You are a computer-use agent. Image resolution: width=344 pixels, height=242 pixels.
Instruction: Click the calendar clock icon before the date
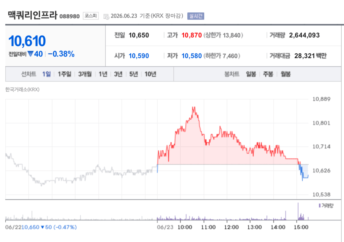106,17
